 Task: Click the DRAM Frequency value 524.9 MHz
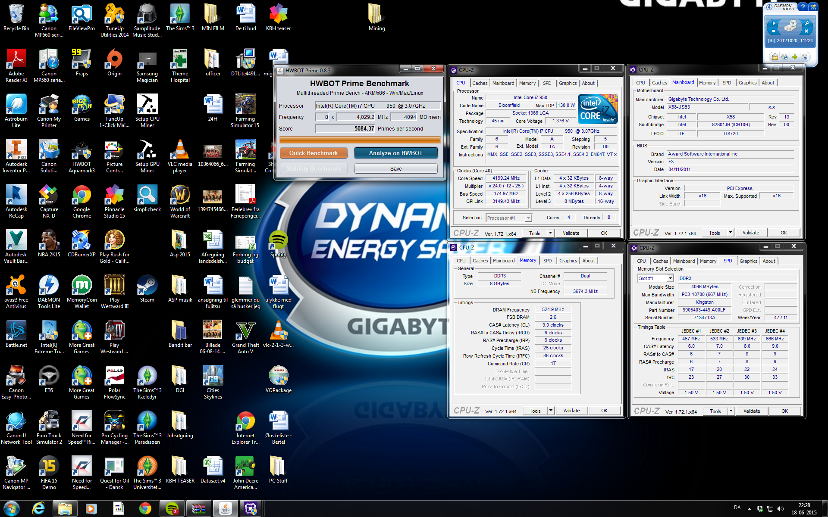click(x=553, y=309)
